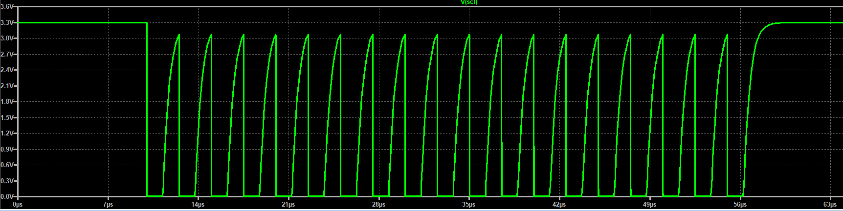Click the V(scl) trace label
Screen dimensions: 843x211
(x=468, y=2)
